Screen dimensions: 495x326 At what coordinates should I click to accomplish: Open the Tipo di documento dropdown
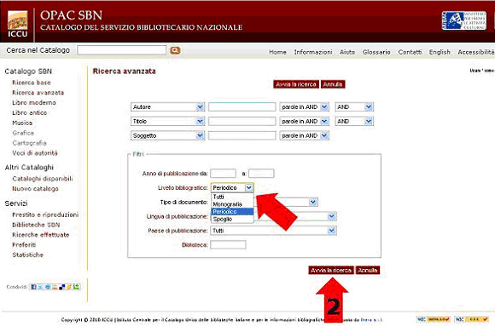(313, 202)
